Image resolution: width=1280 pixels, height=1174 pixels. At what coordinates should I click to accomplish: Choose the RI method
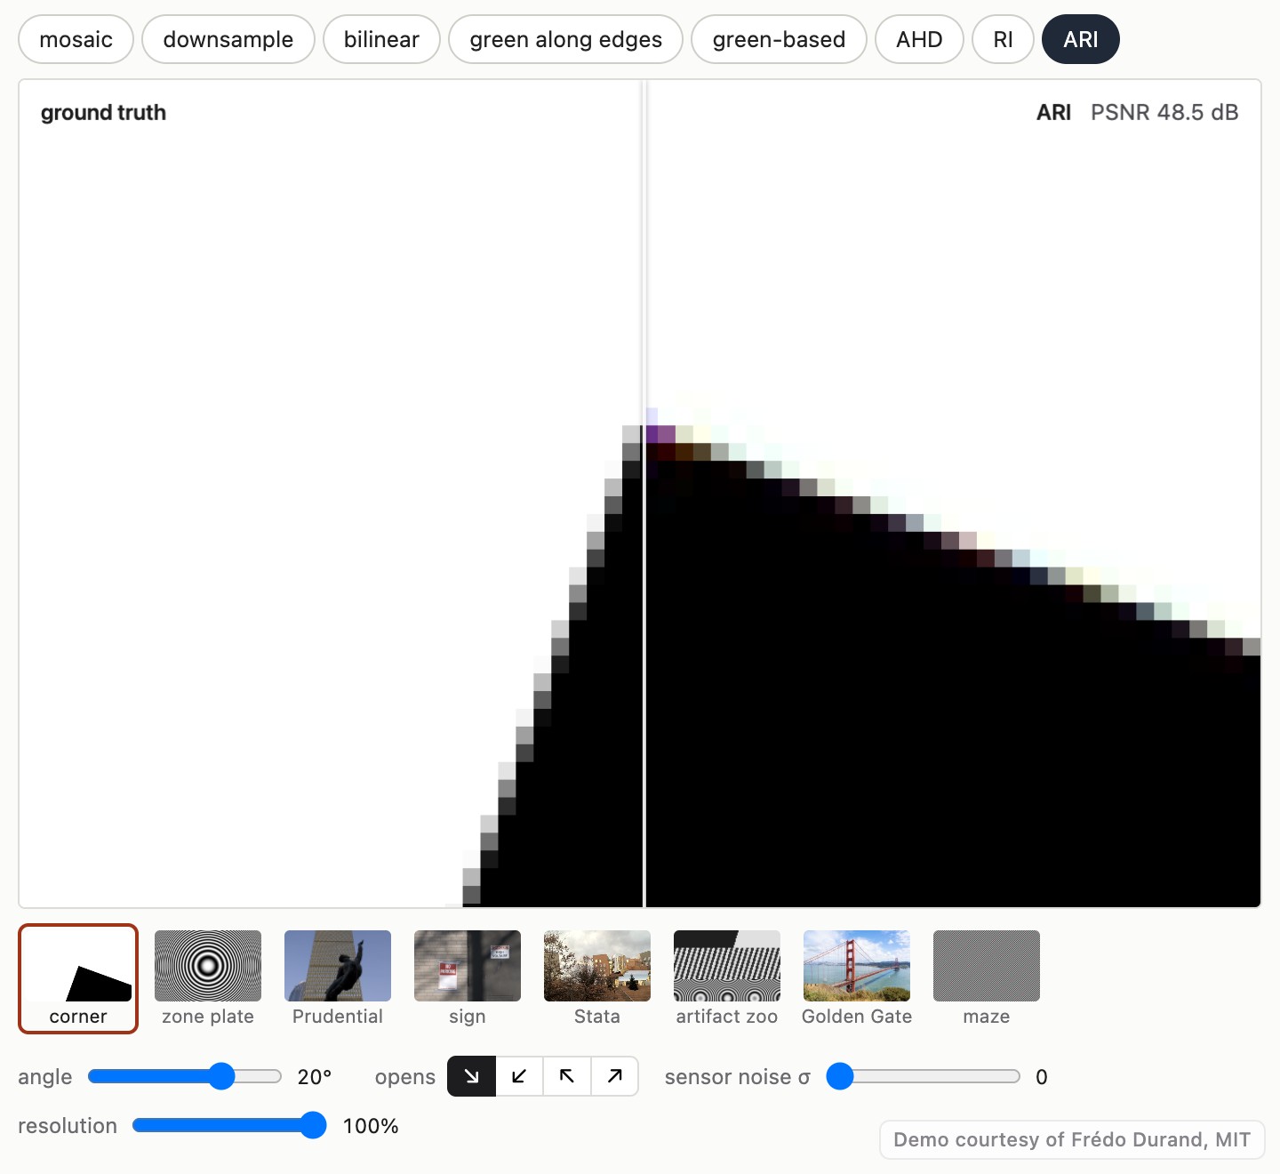[x=1003, y=39]
